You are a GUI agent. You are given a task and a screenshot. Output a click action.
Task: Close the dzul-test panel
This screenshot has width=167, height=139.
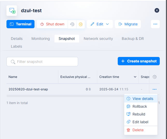pyautogui.click(x=157, y=10)
